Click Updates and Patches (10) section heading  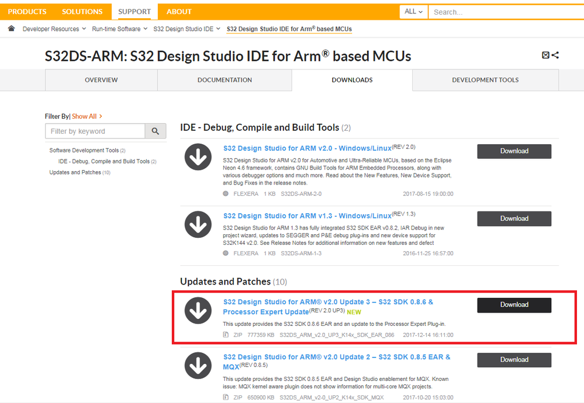[x=233, y=282]
